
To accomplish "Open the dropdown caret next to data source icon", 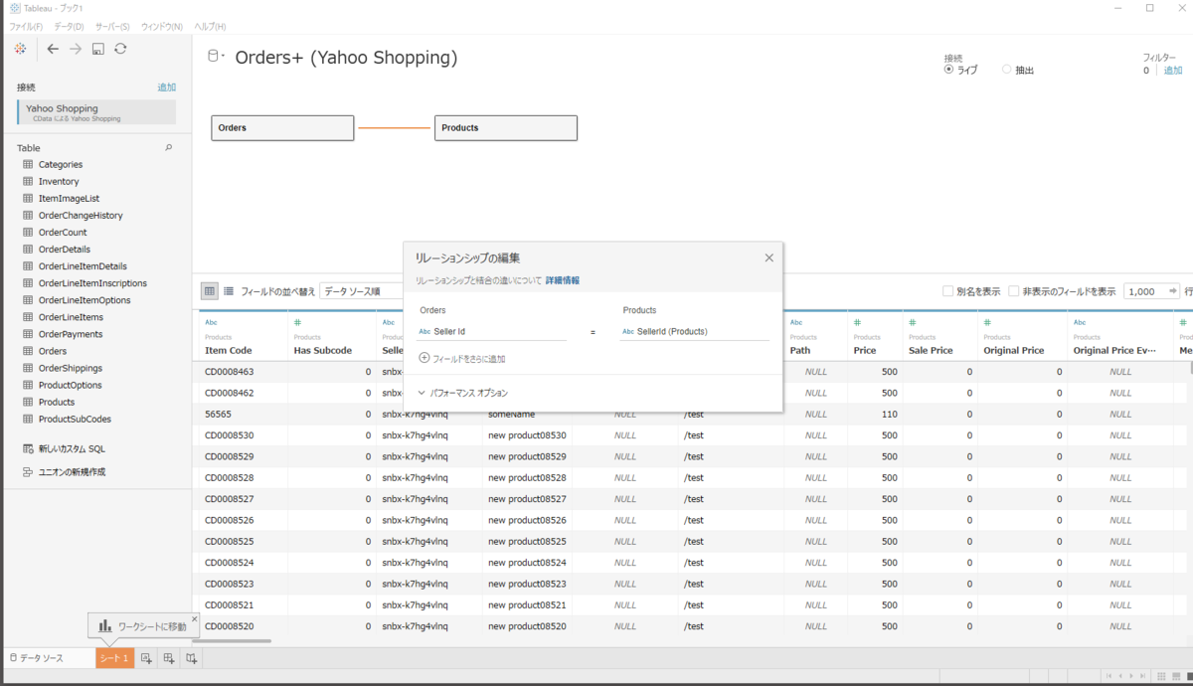I will 224,57.
